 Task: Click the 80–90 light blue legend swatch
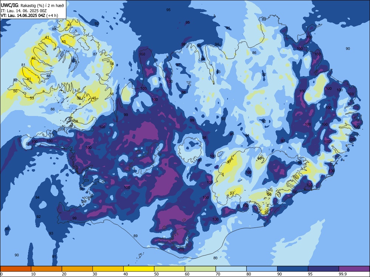[262, 269]
